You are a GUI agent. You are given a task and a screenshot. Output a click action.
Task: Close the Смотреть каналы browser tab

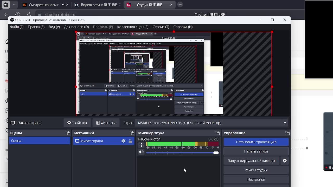pos(67,5)
